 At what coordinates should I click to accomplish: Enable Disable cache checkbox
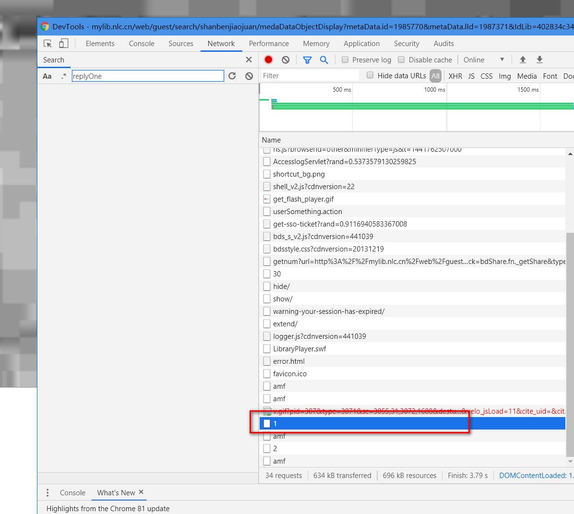click(401, 60)
